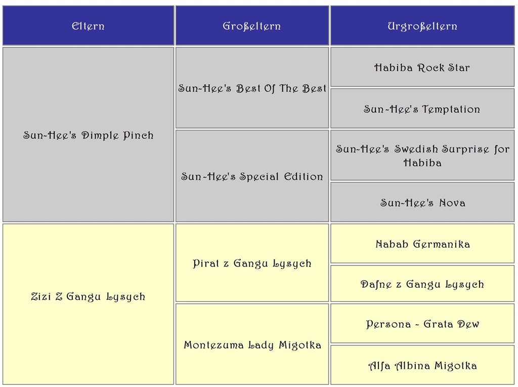Viewport: 518px width, 387px height.
Task: Click Habiba Rock Star entry
Action: (x=422, y=68)
